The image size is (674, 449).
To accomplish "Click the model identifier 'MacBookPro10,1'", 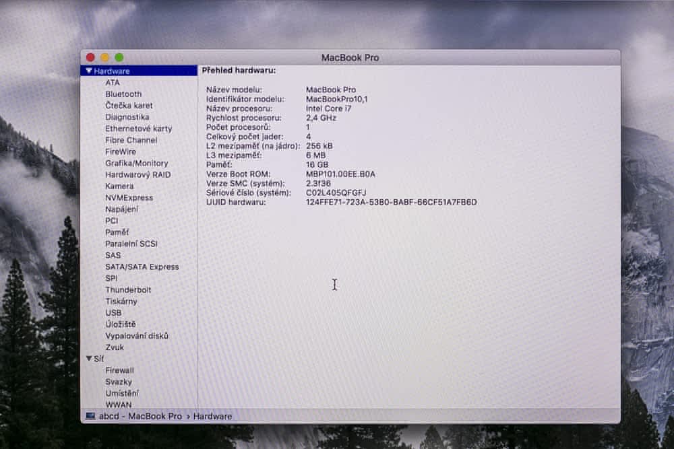I will 336,99.
